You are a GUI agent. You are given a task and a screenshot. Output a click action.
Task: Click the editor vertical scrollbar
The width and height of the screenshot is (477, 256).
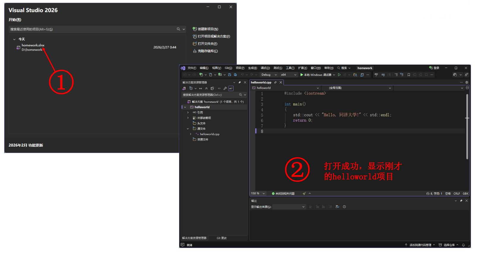tap(467, 127)
